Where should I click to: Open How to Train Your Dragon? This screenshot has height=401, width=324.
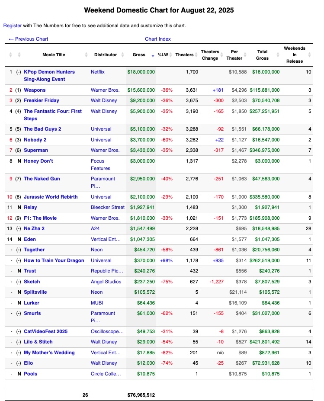pos(54,260)
